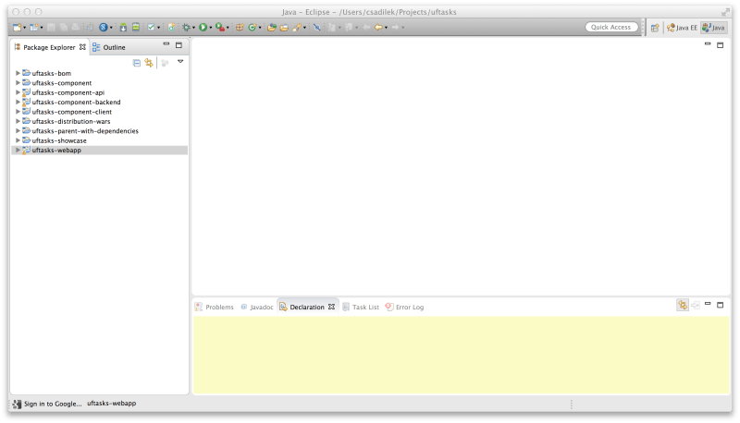Select uftasks-component-client tree item
The width and height of the screenshot is (740, 423).
pyautogui.click(x=72, y=112)
